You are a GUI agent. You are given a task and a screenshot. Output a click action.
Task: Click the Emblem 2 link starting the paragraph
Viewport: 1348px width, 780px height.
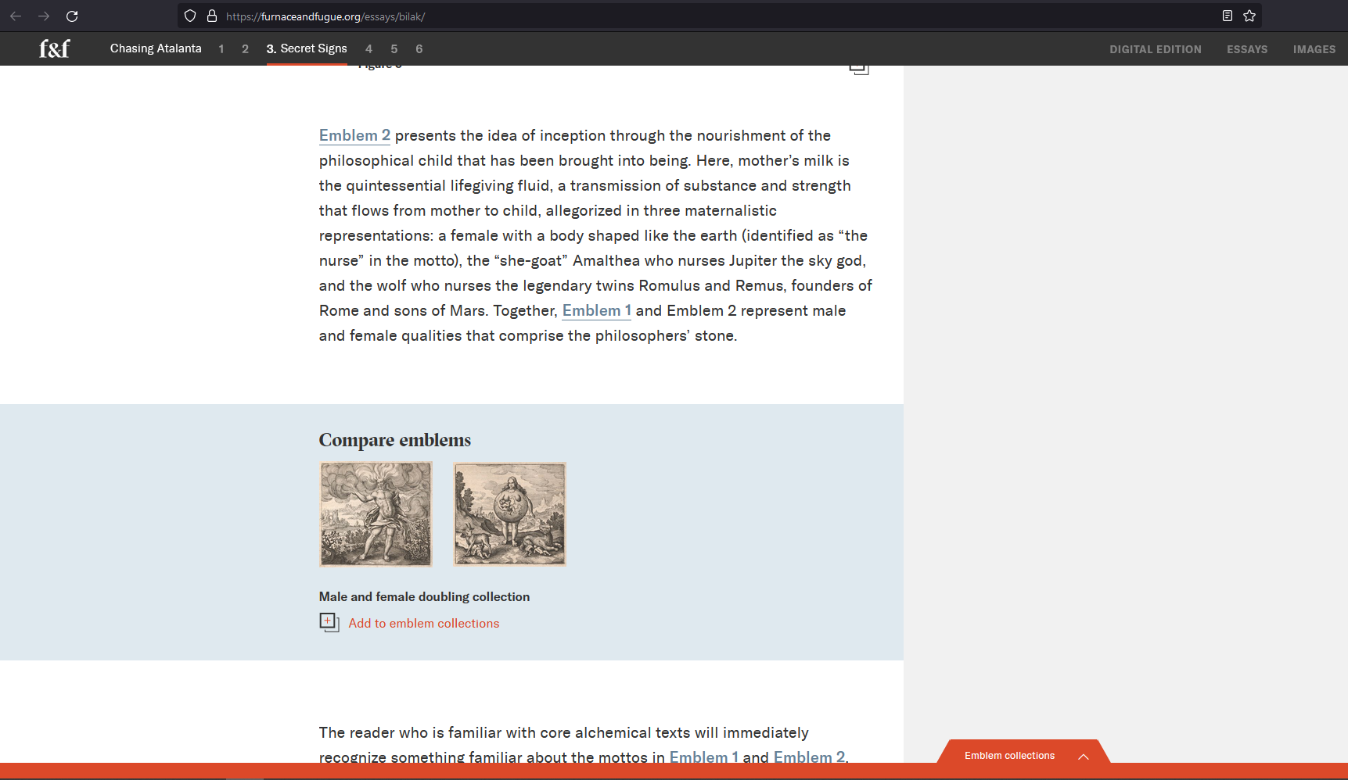(354, 135)
